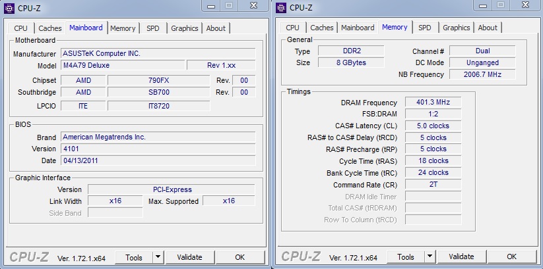543x269 pixels.
Task: Minimize the right CPU-Z window
Action: (484, 5)
